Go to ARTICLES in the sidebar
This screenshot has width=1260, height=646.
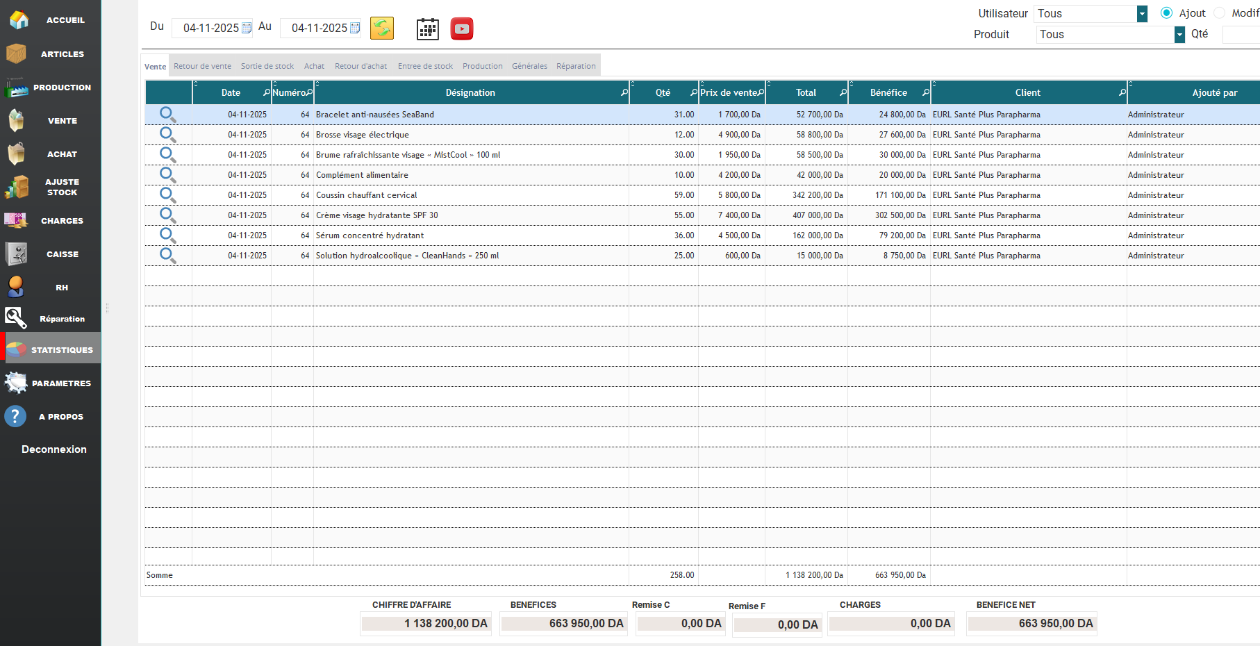(51, 54)
